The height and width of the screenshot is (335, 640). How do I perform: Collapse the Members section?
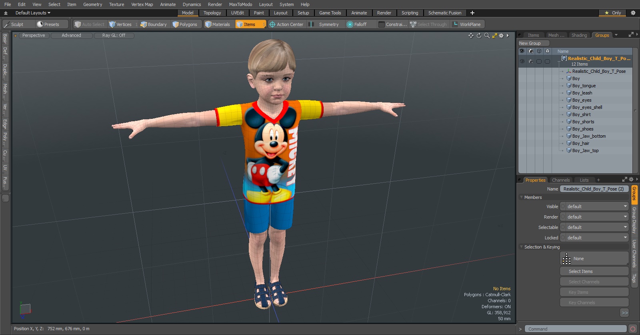tap(522, 197)
